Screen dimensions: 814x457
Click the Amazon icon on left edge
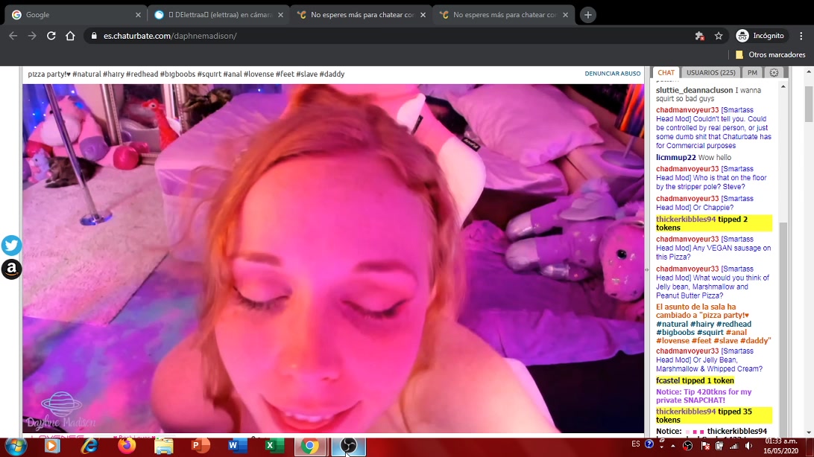(11, 269)
